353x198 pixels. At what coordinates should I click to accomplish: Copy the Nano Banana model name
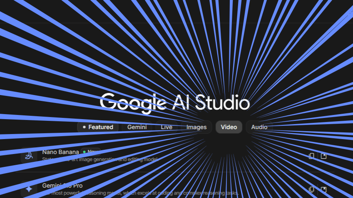(311, 156)
